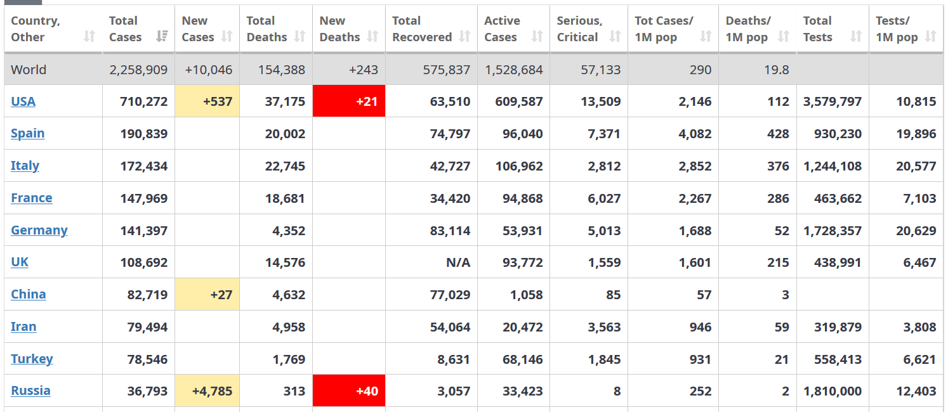Viewport: 948px width, 412px height.
Task: Click the Tot Cases/1M pop header label
Action: point(664,29)
